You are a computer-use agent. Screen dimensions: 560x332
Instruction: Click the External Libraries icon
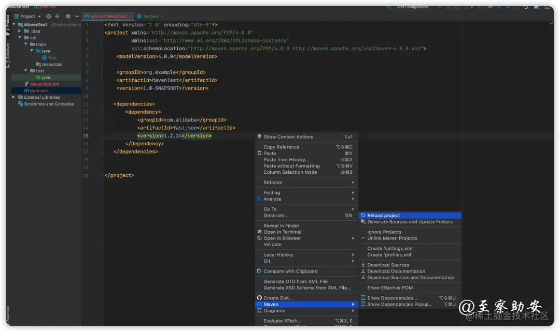pyautogui.click(x=20, y=97)
